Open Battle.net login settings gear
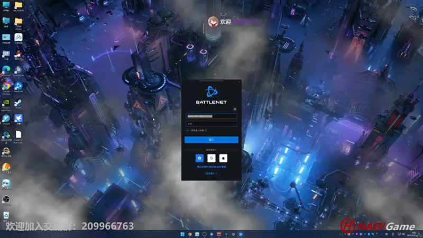This screenshot has width=423, height=238. pyautogui.click(x=234, y=109)
